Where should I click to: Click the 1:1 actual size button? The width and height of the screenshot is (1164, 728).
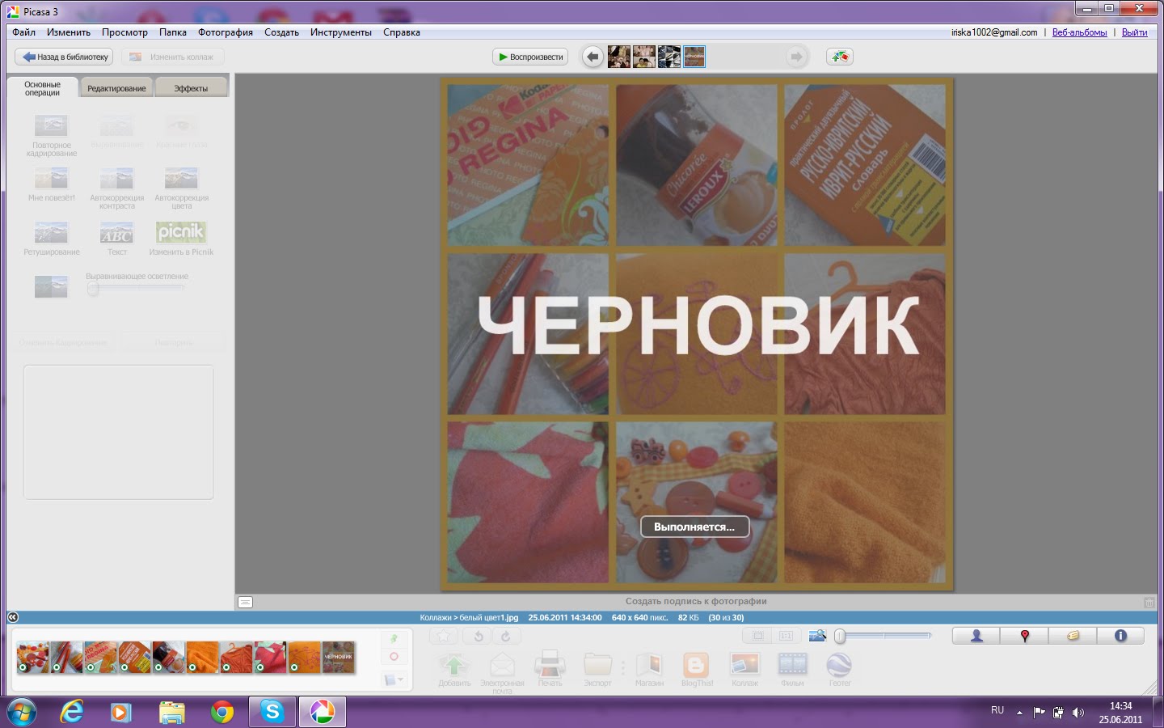tap(786, 637)
